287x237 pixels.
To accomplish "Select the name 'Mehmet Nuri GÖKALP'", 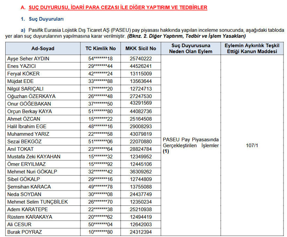I will (32, 172).
